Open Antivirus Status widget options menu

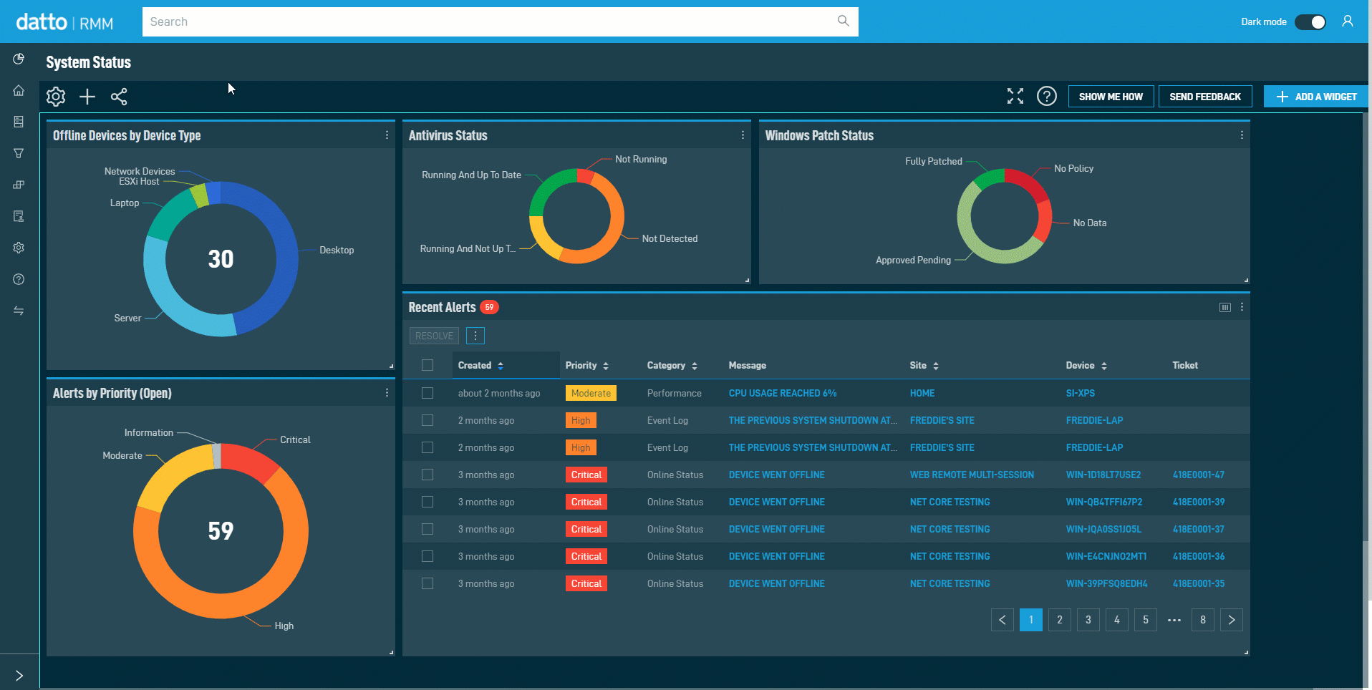pyautogui.click(x=743, y=135)
